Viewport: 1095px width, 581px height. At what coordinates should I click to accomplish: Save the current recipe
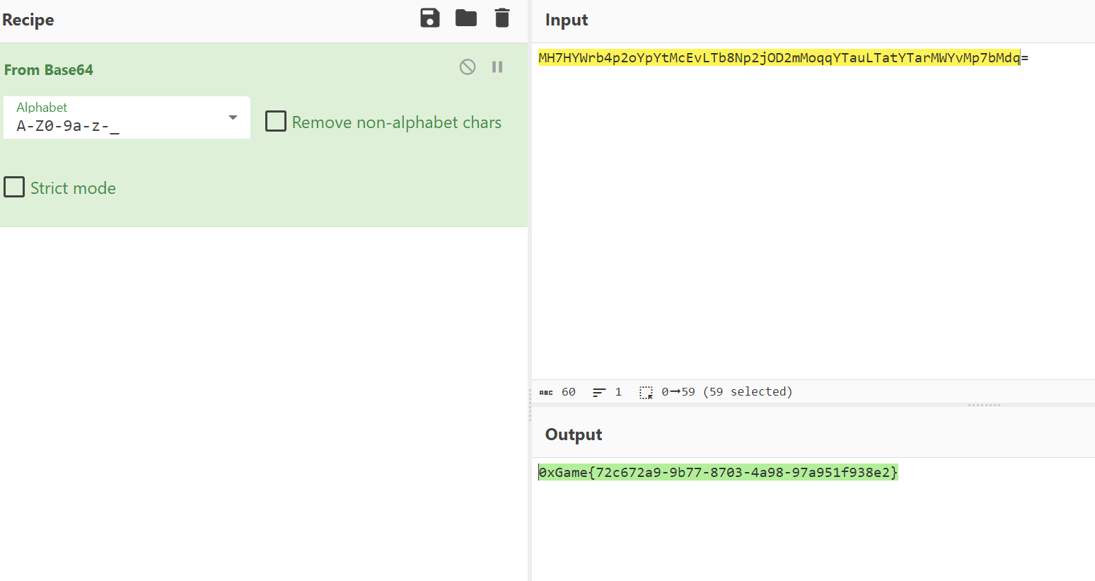click(x=430, y=18)
